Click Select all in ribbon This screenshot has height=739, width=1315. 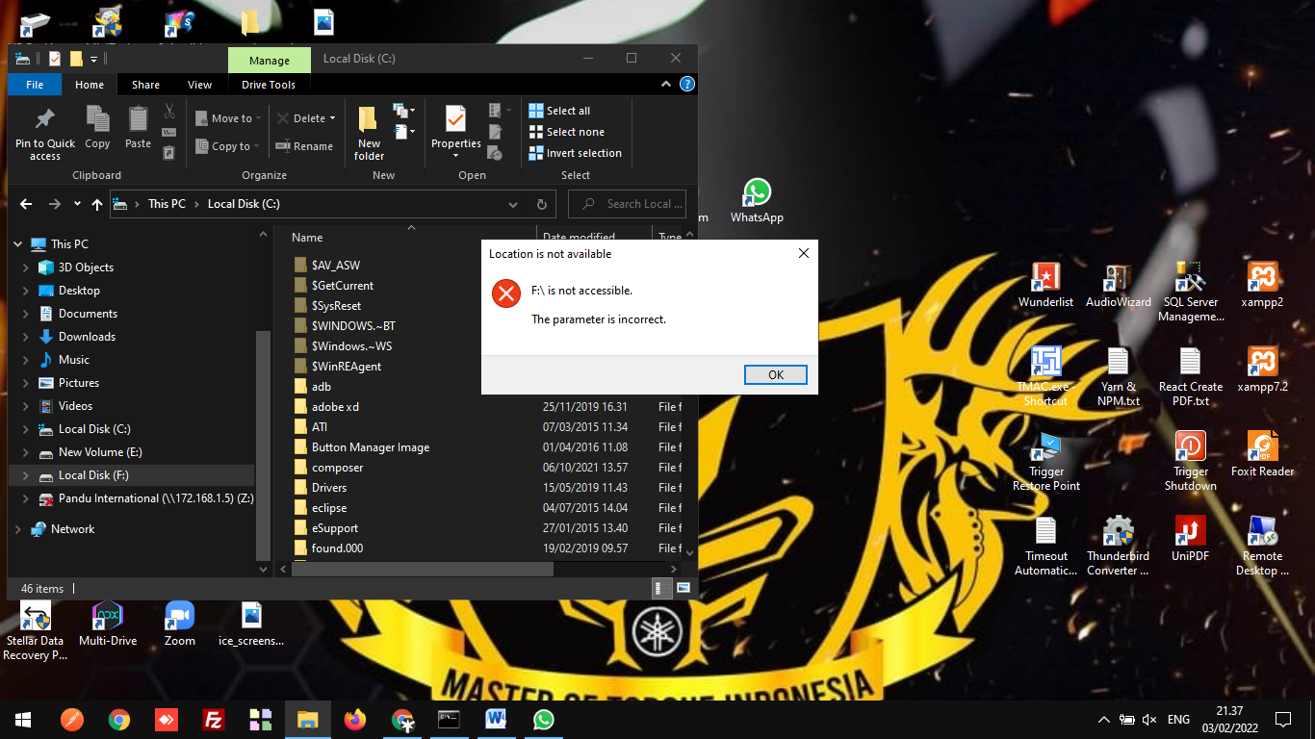point(559,111)
